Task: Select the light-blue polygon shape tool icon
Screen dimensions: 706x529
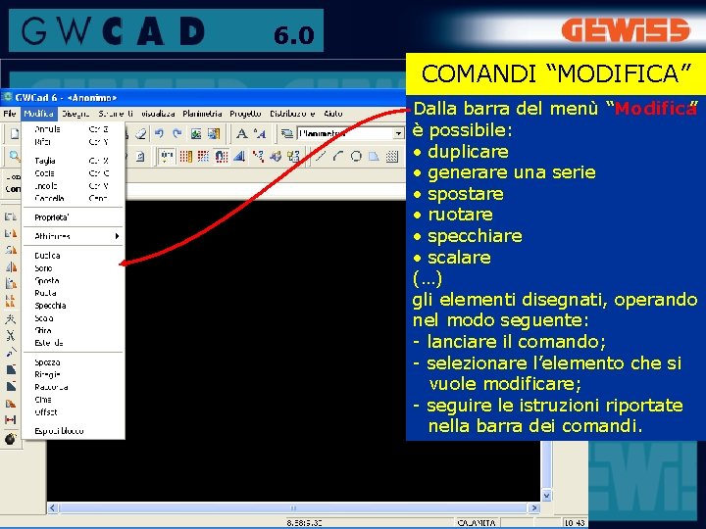Action: 374,157
